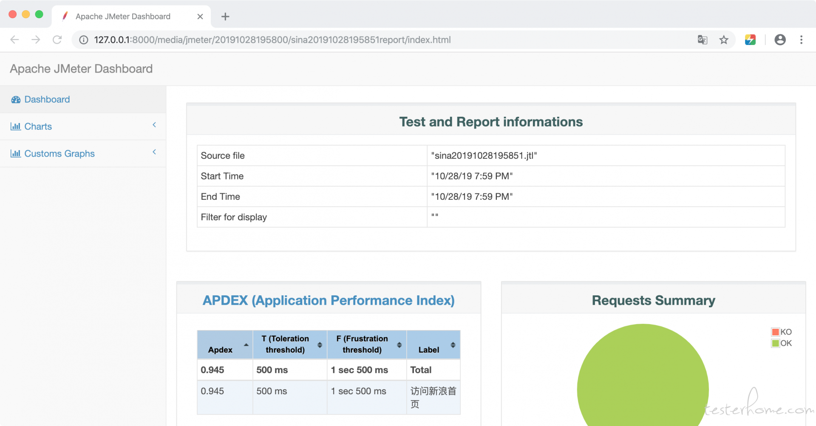Viewport: 816px width, 426px height.
Task: Click the site information icon in address bar
Action: (x=84, y=40)
